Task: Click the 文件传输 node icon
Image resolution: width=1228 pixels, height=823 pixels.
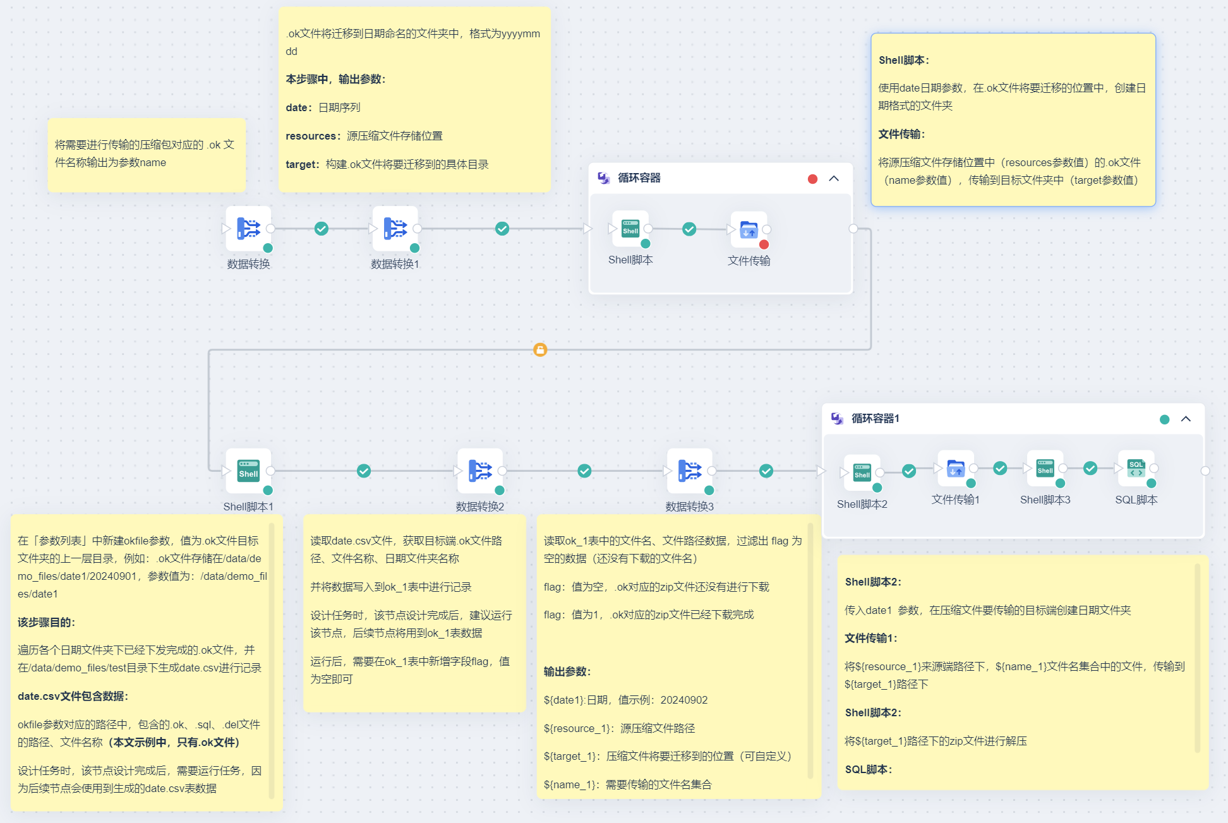Action: (749, 229)
